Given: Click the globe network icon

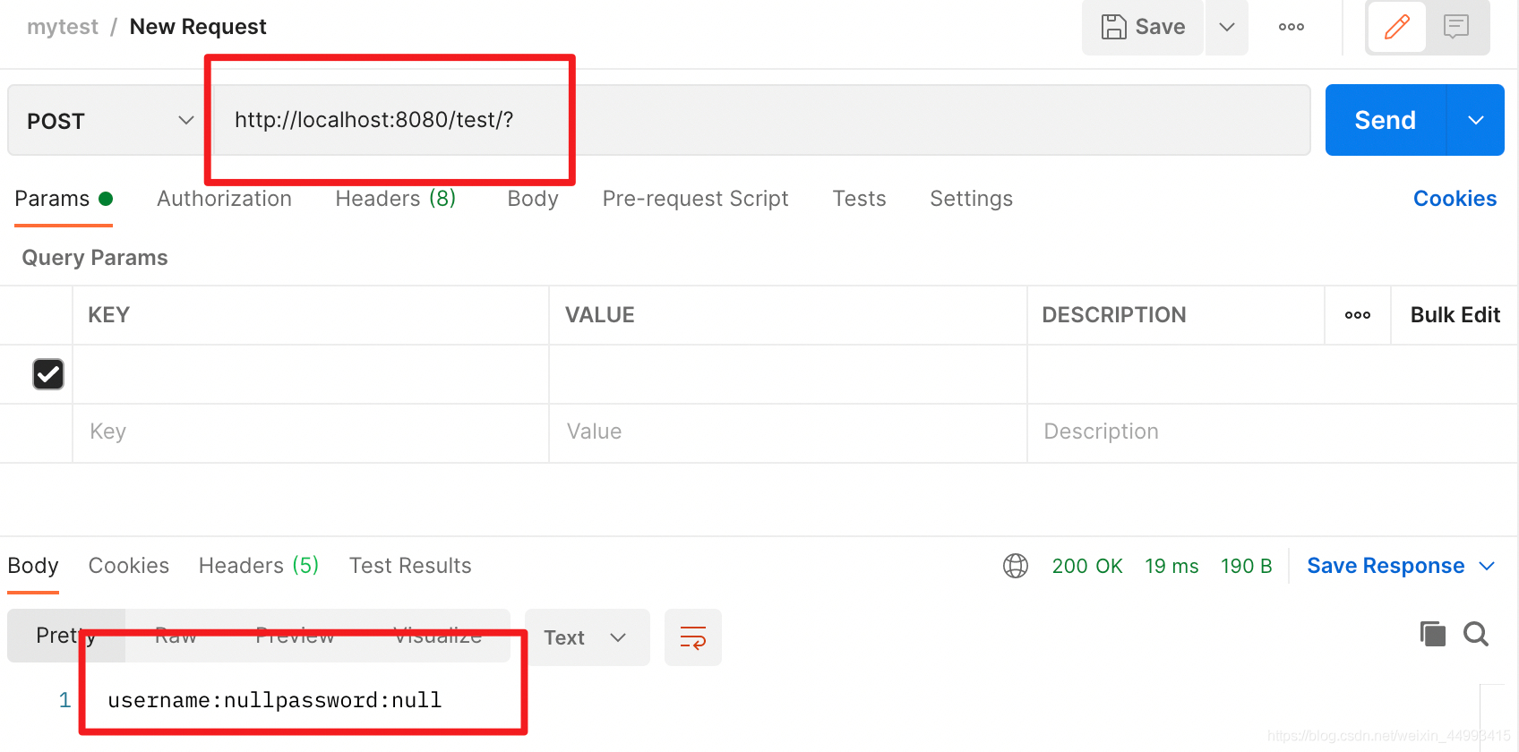Looking at the screenshot, I should 1016,566.
